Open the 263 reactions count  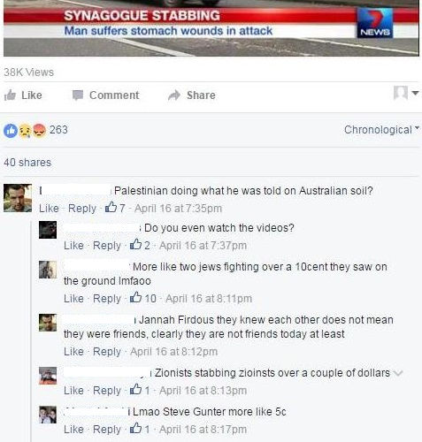(x=58, y=130)
